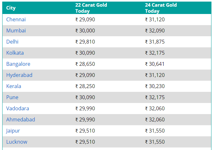Select the Kolkata link
The height and width of the screenshot is (150, 214).
click(15, 53)
